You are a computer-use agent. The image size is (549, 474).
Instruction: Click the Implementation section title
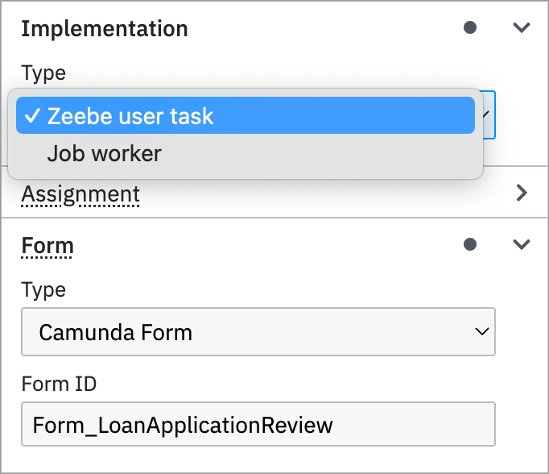pos(104,28)
